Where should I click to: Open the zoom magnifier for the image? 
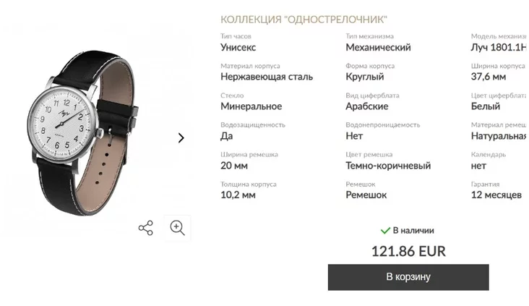pos(178,228)
